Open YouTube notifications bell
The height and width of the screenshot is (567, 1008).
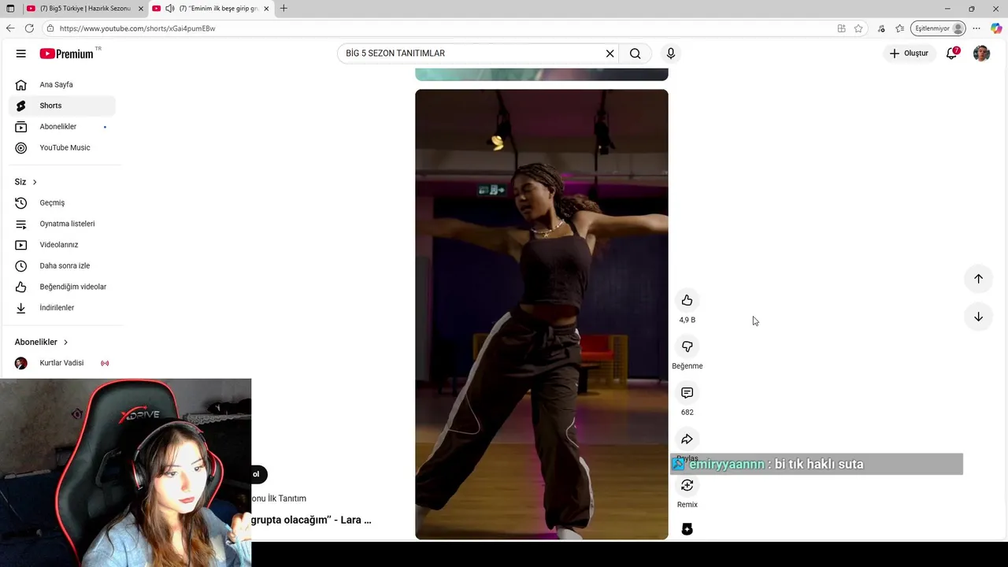[952, 54]
